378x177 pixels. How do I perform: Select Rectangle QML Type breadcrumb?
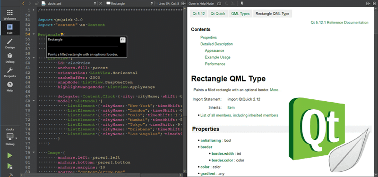(x=273, y=14)
